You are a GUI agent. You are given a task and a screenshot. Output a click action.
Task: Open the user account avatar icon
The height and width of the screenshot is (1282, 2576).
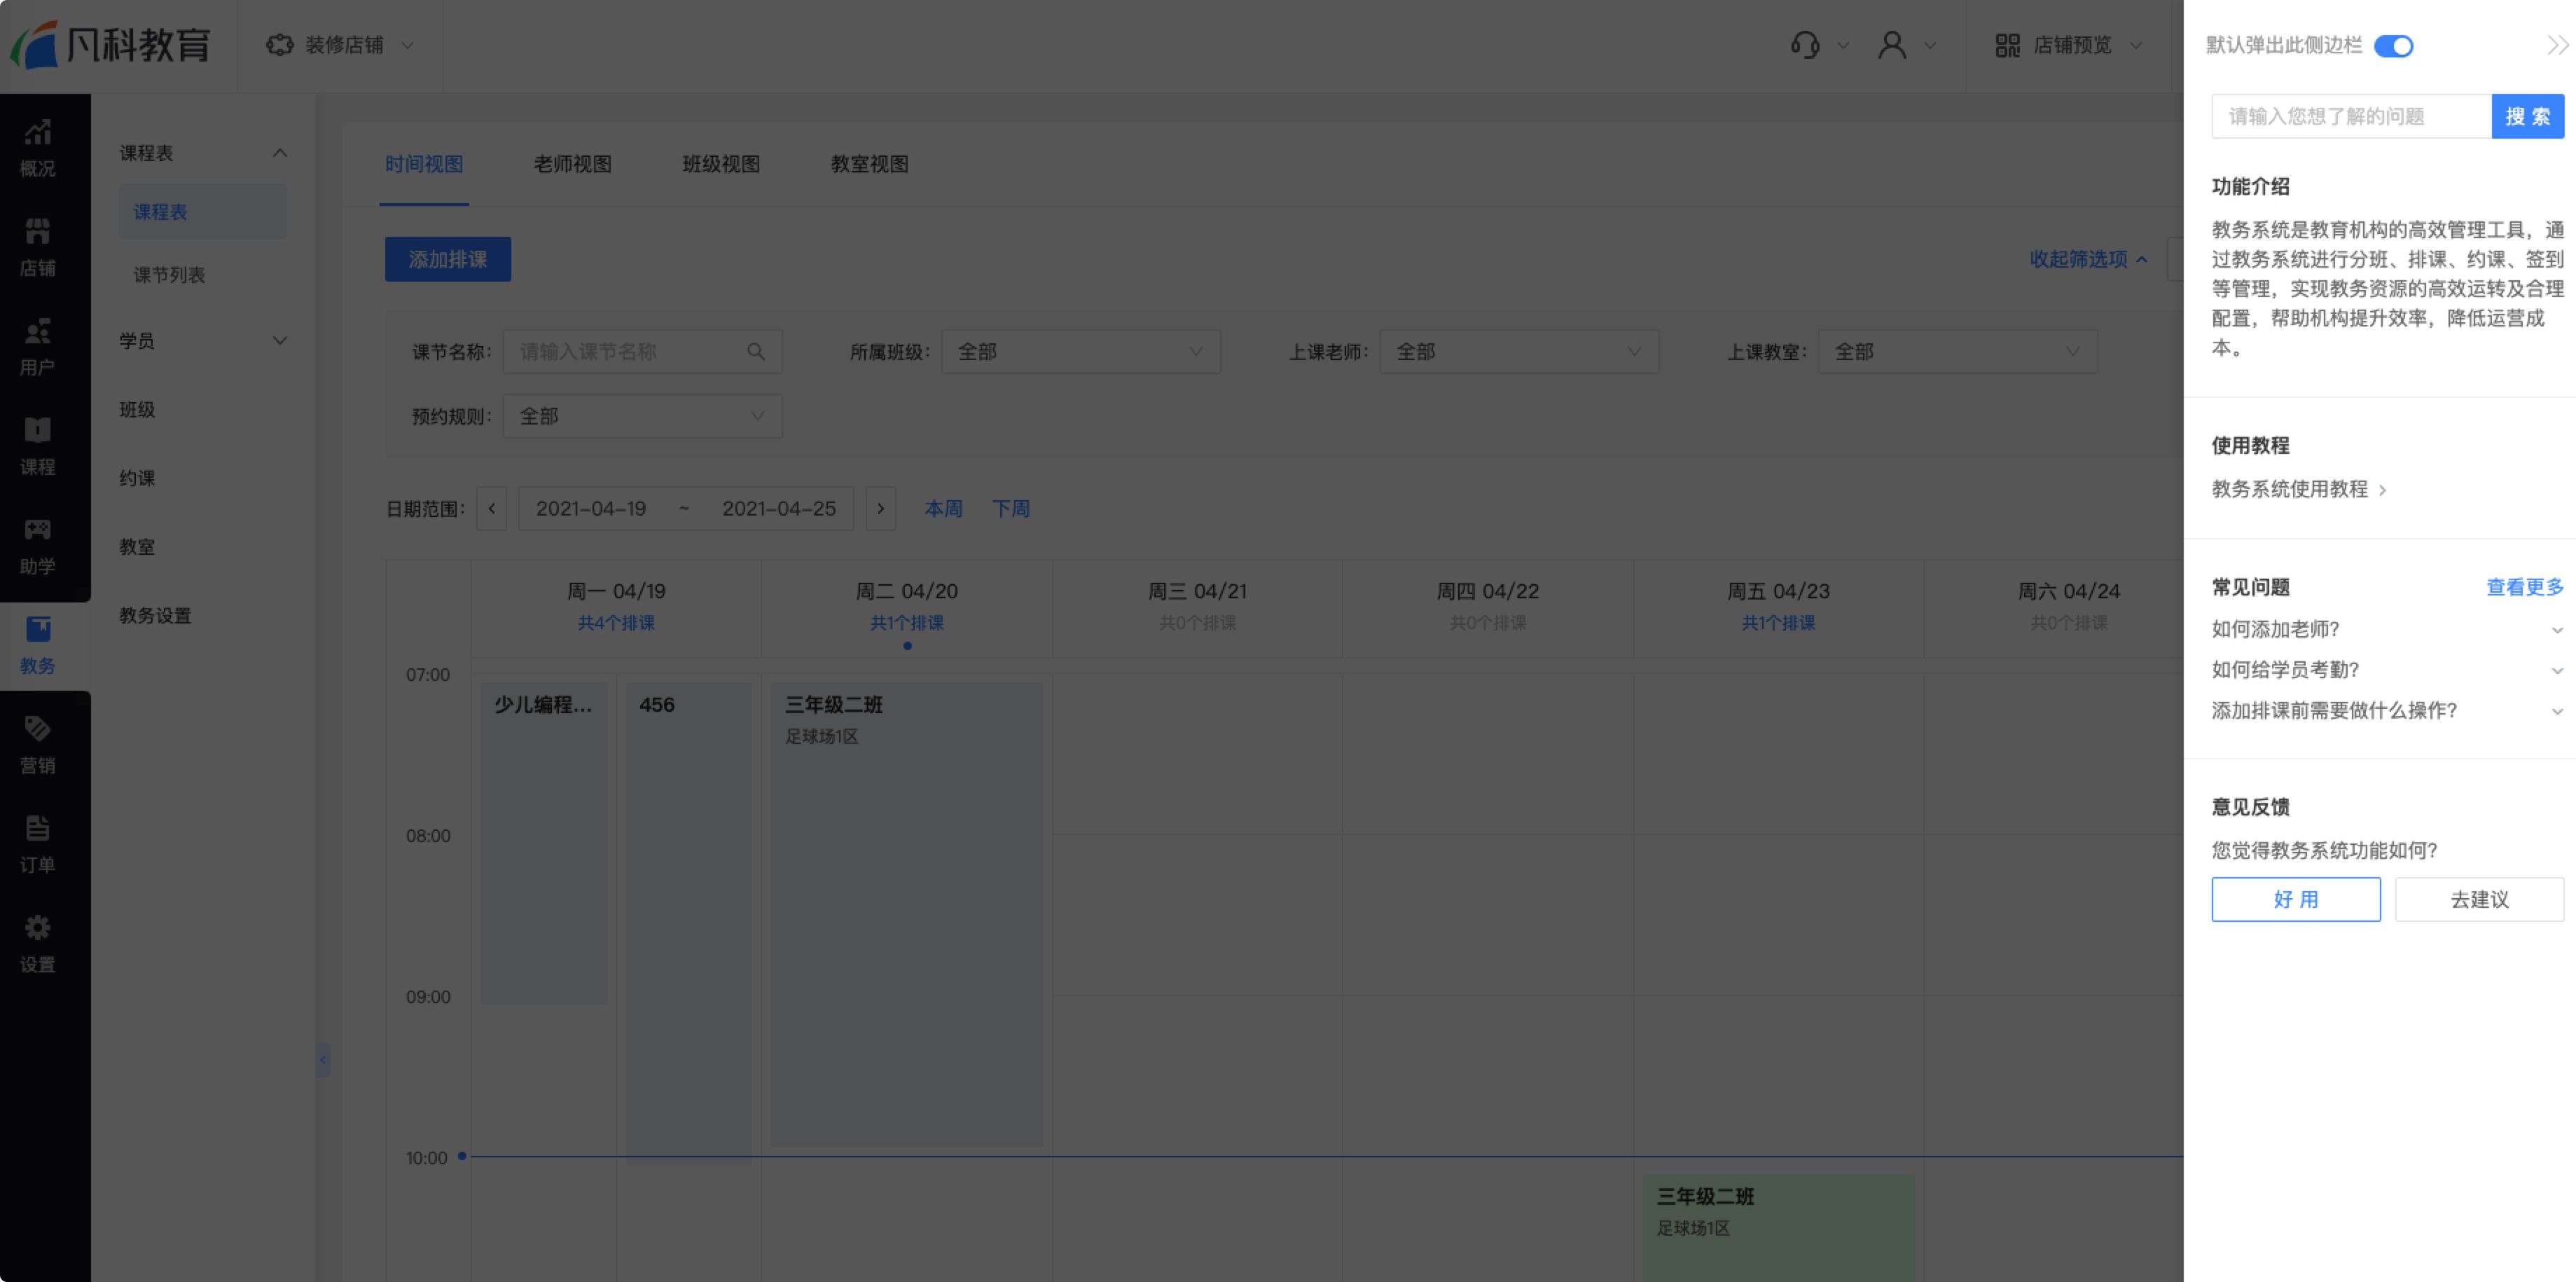point(1891,45)
